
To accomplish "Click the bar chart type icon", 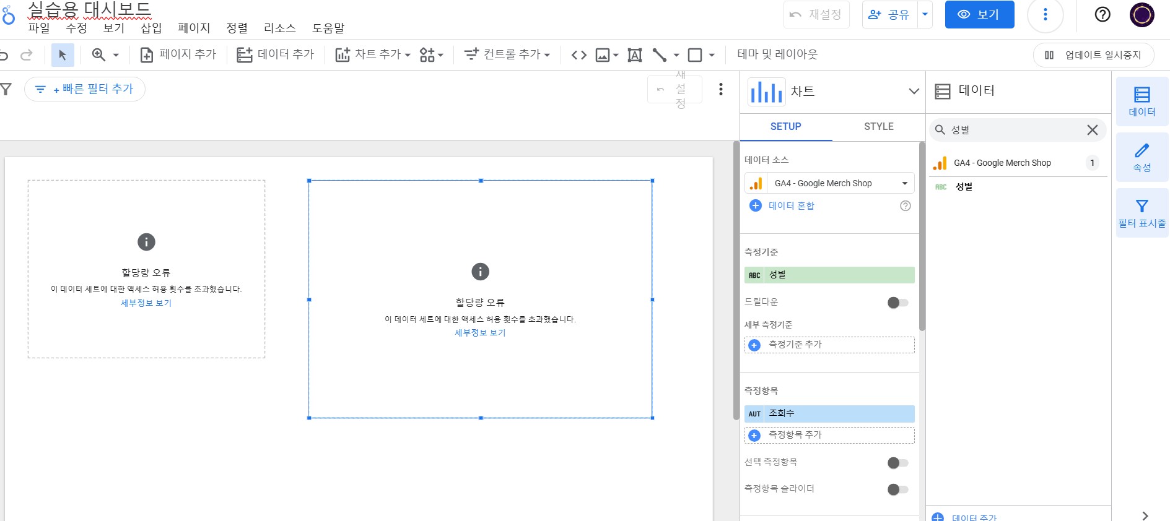I will point(766,92).
